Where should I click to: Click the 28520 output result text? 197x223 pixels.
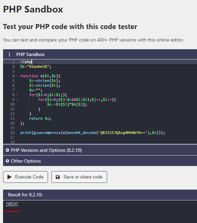click(12, 204)
